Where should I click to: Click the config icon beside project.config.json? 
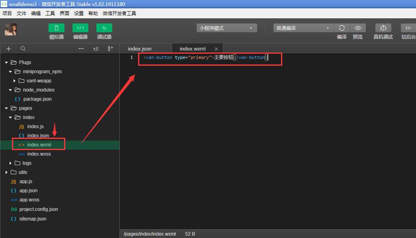pyautogui.click(x=14, y=209)
